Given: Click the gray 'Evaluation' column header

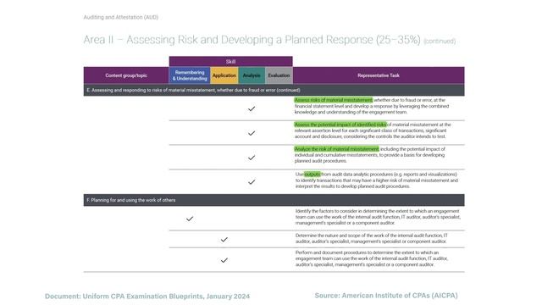Looking at the screenshot, I should point(279,75).
